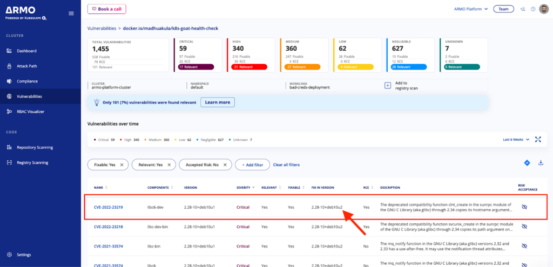553x267 pixels.
Task: Click Book a call button
Action: coord(107,9)
